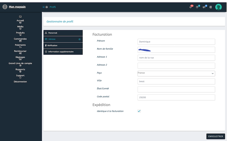
Task: Click the Nom de famille input field
Action: [x=176, y=50]
